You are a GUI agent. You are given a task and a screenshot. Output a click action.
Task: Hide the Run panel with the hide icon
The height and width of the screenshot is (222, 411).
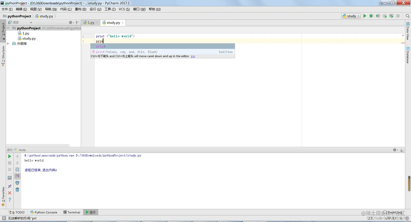tap(402, 150)
